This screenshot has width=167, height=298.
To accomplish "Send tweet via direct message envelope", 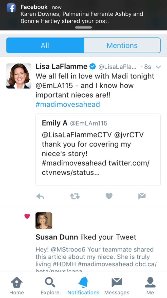I will click(142, 196).
